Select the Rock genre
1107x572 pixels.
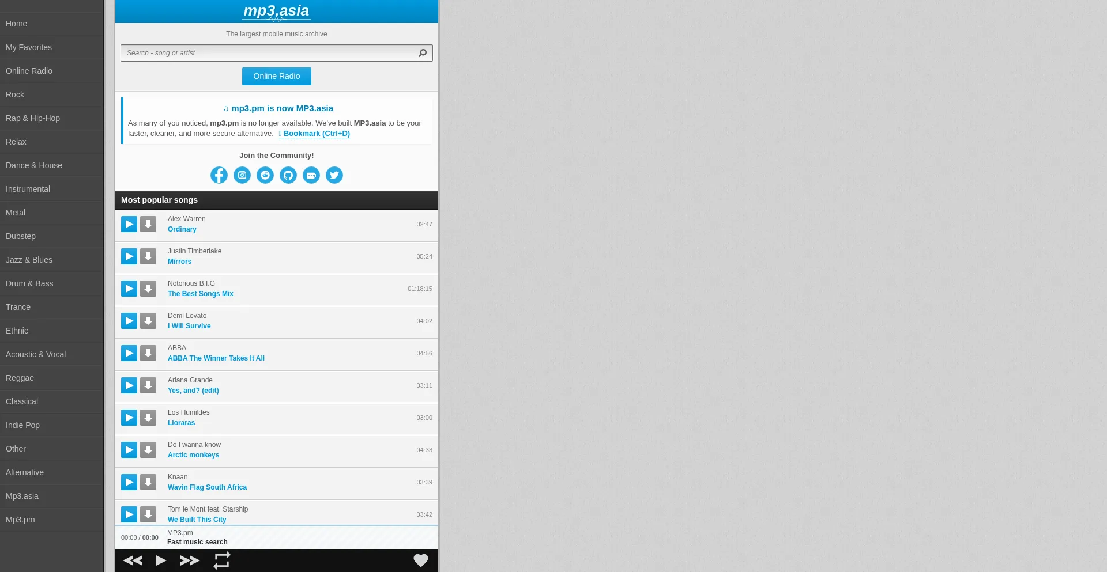click(x=52, y=94)
